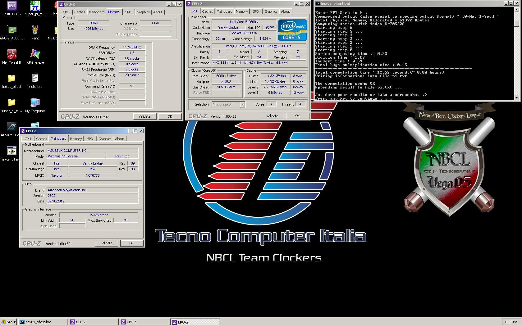Click Validate in the Mainboard window
The height and width of the screenshot is (326, 522).
[x=106, y=243]
